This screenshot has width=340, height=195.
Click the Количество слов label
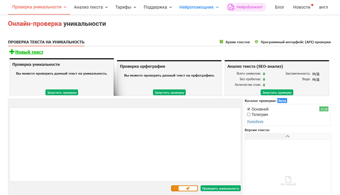click(x=248, y=85)
